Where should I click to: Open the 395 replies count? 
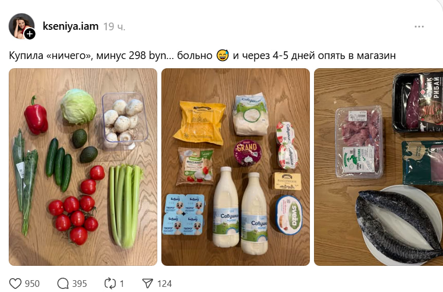click(79, 284)
